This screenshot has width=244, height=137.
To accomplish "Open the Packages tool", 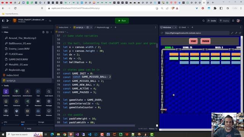I will [x=49, y=102].
